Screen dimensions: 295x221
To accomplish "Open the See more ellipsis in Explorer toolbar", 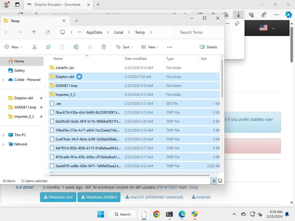I will coord(169,47).
